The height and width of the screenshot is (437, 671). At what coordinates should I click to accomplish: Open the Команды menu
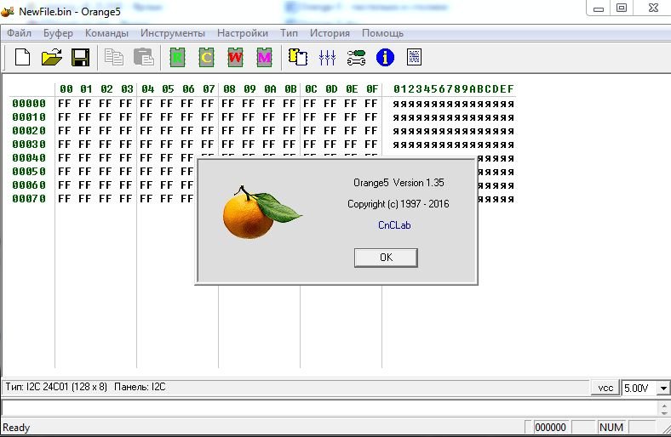click(106, 33)
